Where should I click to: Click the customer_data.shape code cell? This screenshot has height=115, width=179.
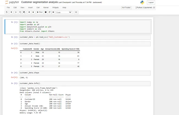tap(85, 73)
